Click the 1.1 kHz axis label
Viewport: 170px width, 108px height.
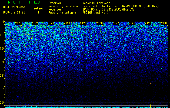click(2, 35)
